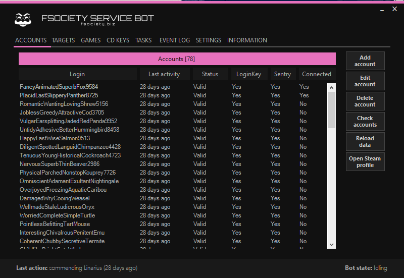Viewport: 404px width, 278px height.
Task: Click the Accounts [78] pink header bar
Action: (177, 59)
